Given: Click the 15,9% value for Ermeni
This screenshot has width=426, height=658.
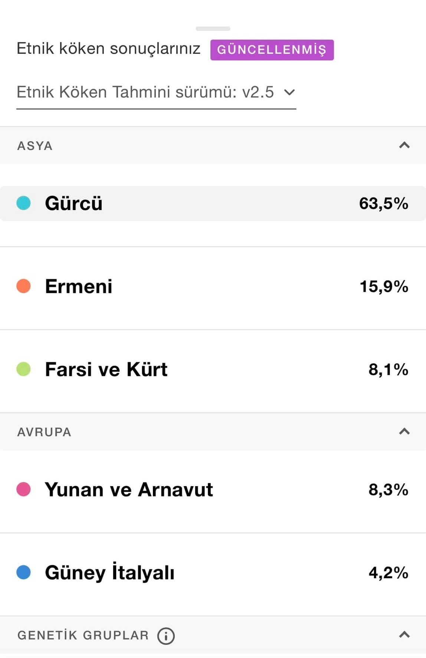Looking at the screenshot, I should (x=384, y=287).
